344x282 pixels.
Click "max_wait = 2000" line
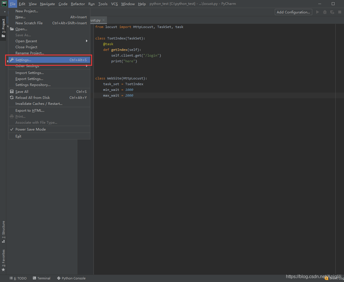pyautogui.click(x=118, y=95)
